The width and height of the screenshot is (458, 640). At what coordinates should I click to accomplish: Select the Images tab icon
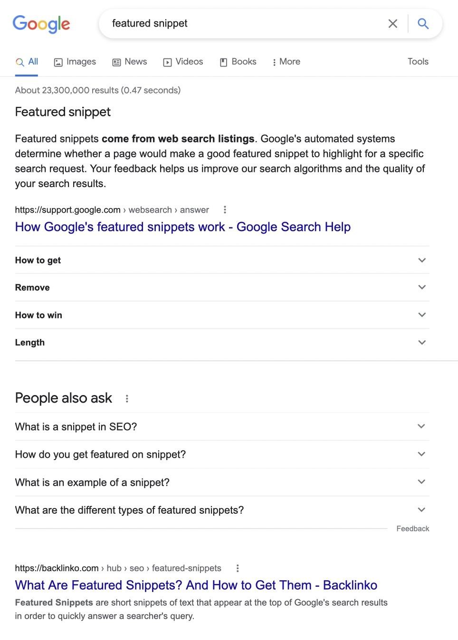click(58, 62)
